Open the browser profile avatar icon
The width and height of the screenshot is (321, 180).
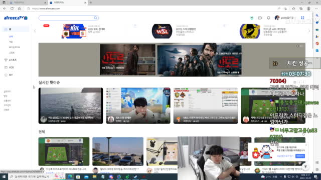click(x=308, y=8)
